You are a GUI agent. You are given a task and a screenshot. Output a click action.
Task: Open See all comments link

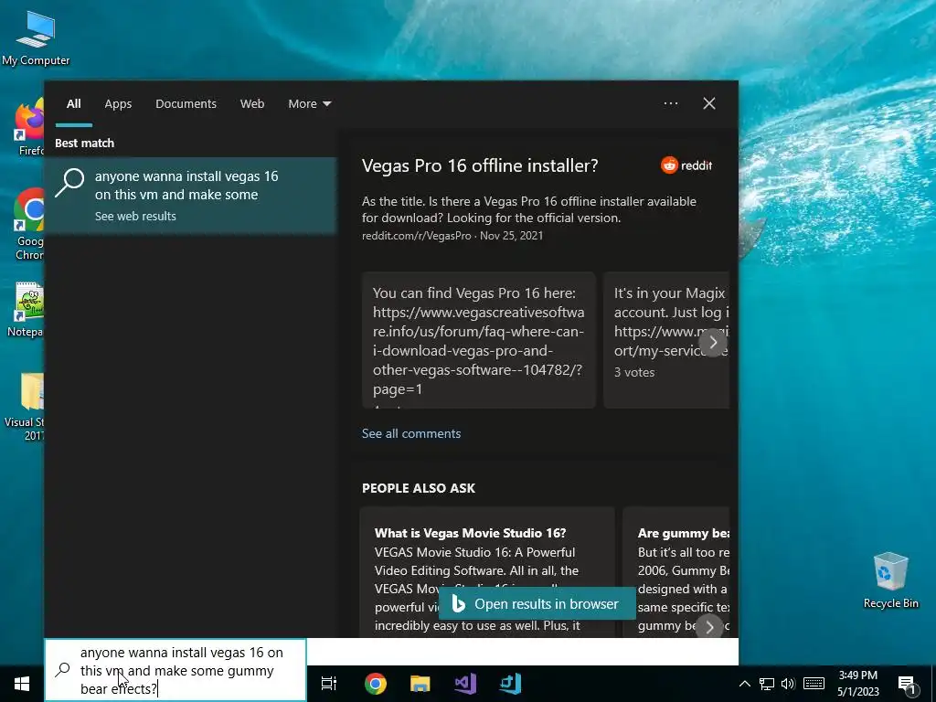[411, 433]
